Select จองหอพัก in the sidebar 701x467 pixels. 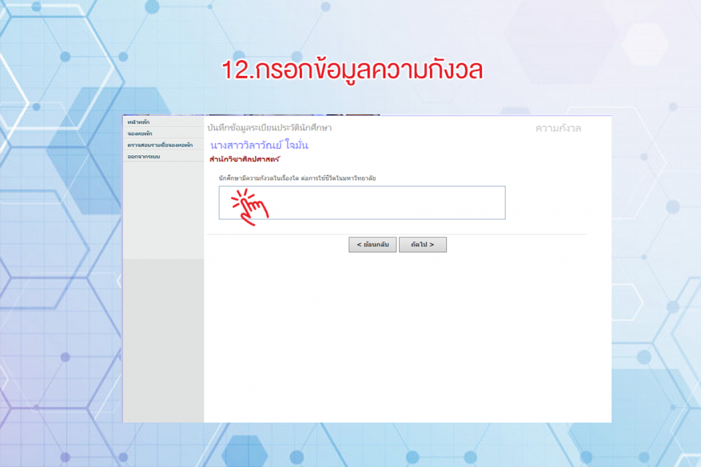point(140,133)
